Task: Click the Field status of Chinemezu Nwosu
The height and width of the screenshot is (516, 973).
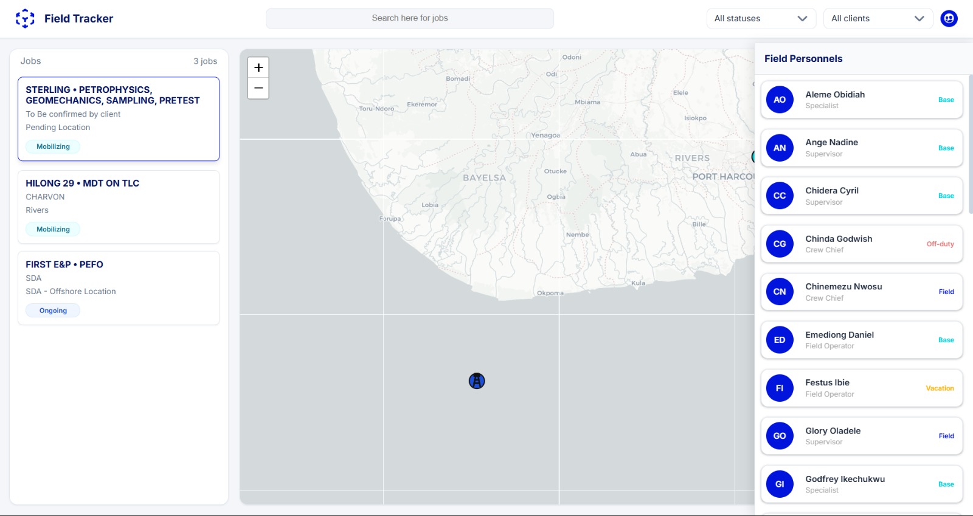Action: (946, 292)
